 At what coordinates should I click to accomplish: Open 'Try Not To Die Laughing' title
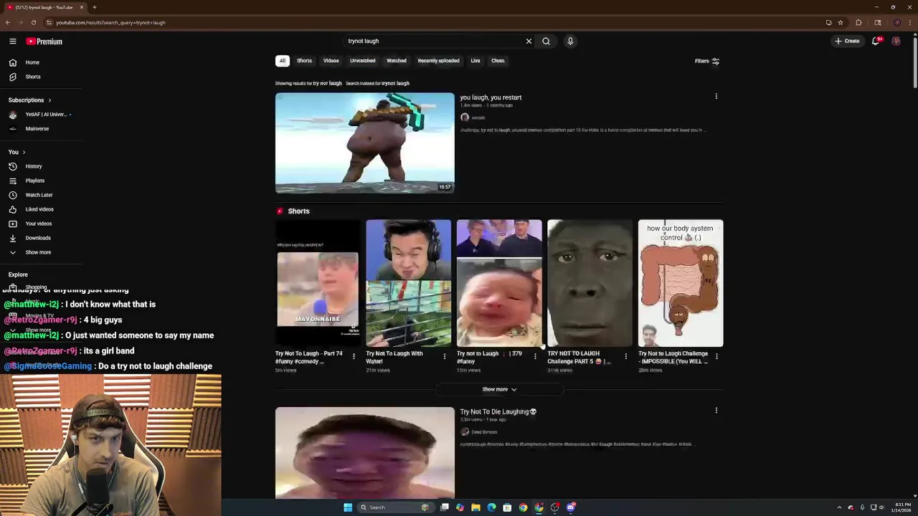point(498,412)
